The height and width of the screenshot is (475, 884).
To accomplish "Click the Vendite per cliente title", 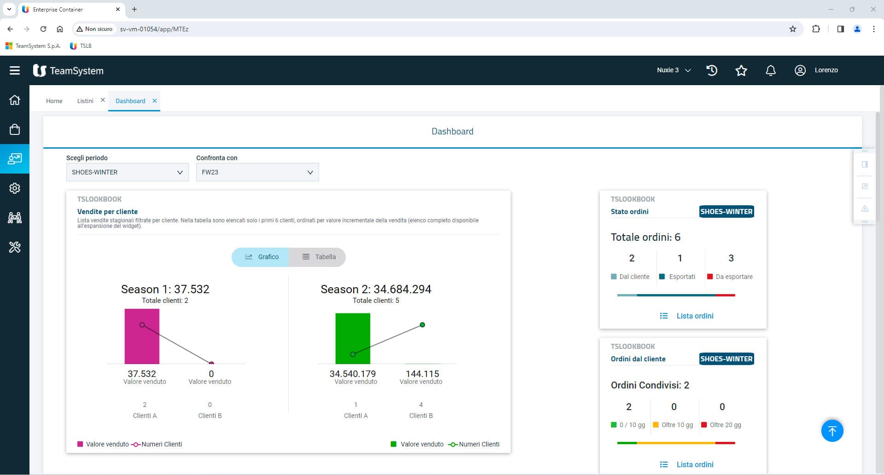I will pyautogui.click(x=107, y=212).
